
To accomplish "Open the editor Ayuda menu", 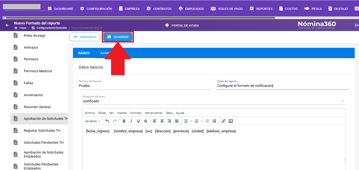I will tap(180, 113).
